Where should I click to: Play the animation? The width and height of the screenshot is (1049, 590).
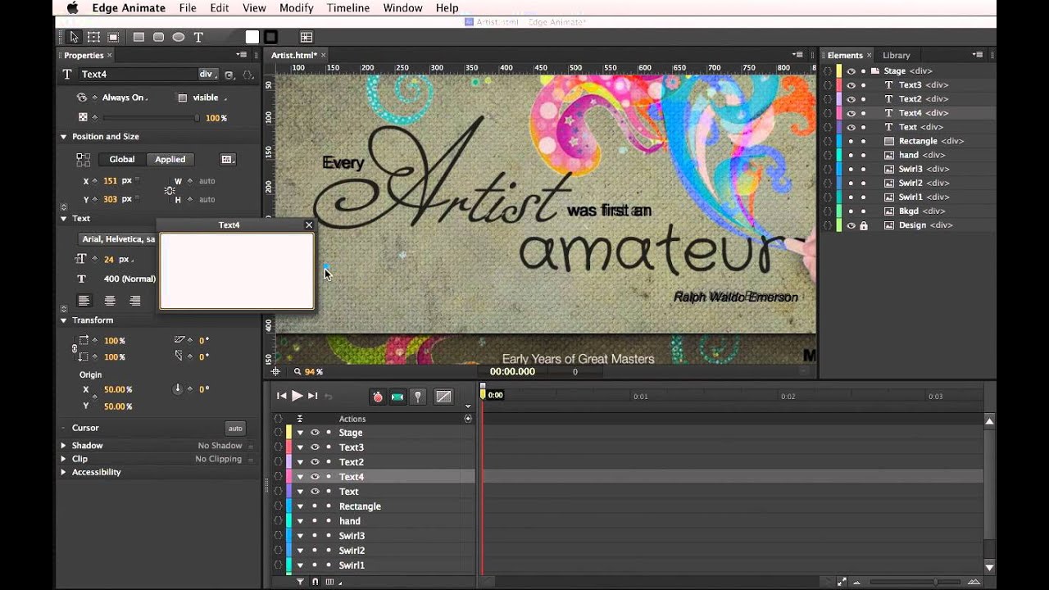coord(297,396)
